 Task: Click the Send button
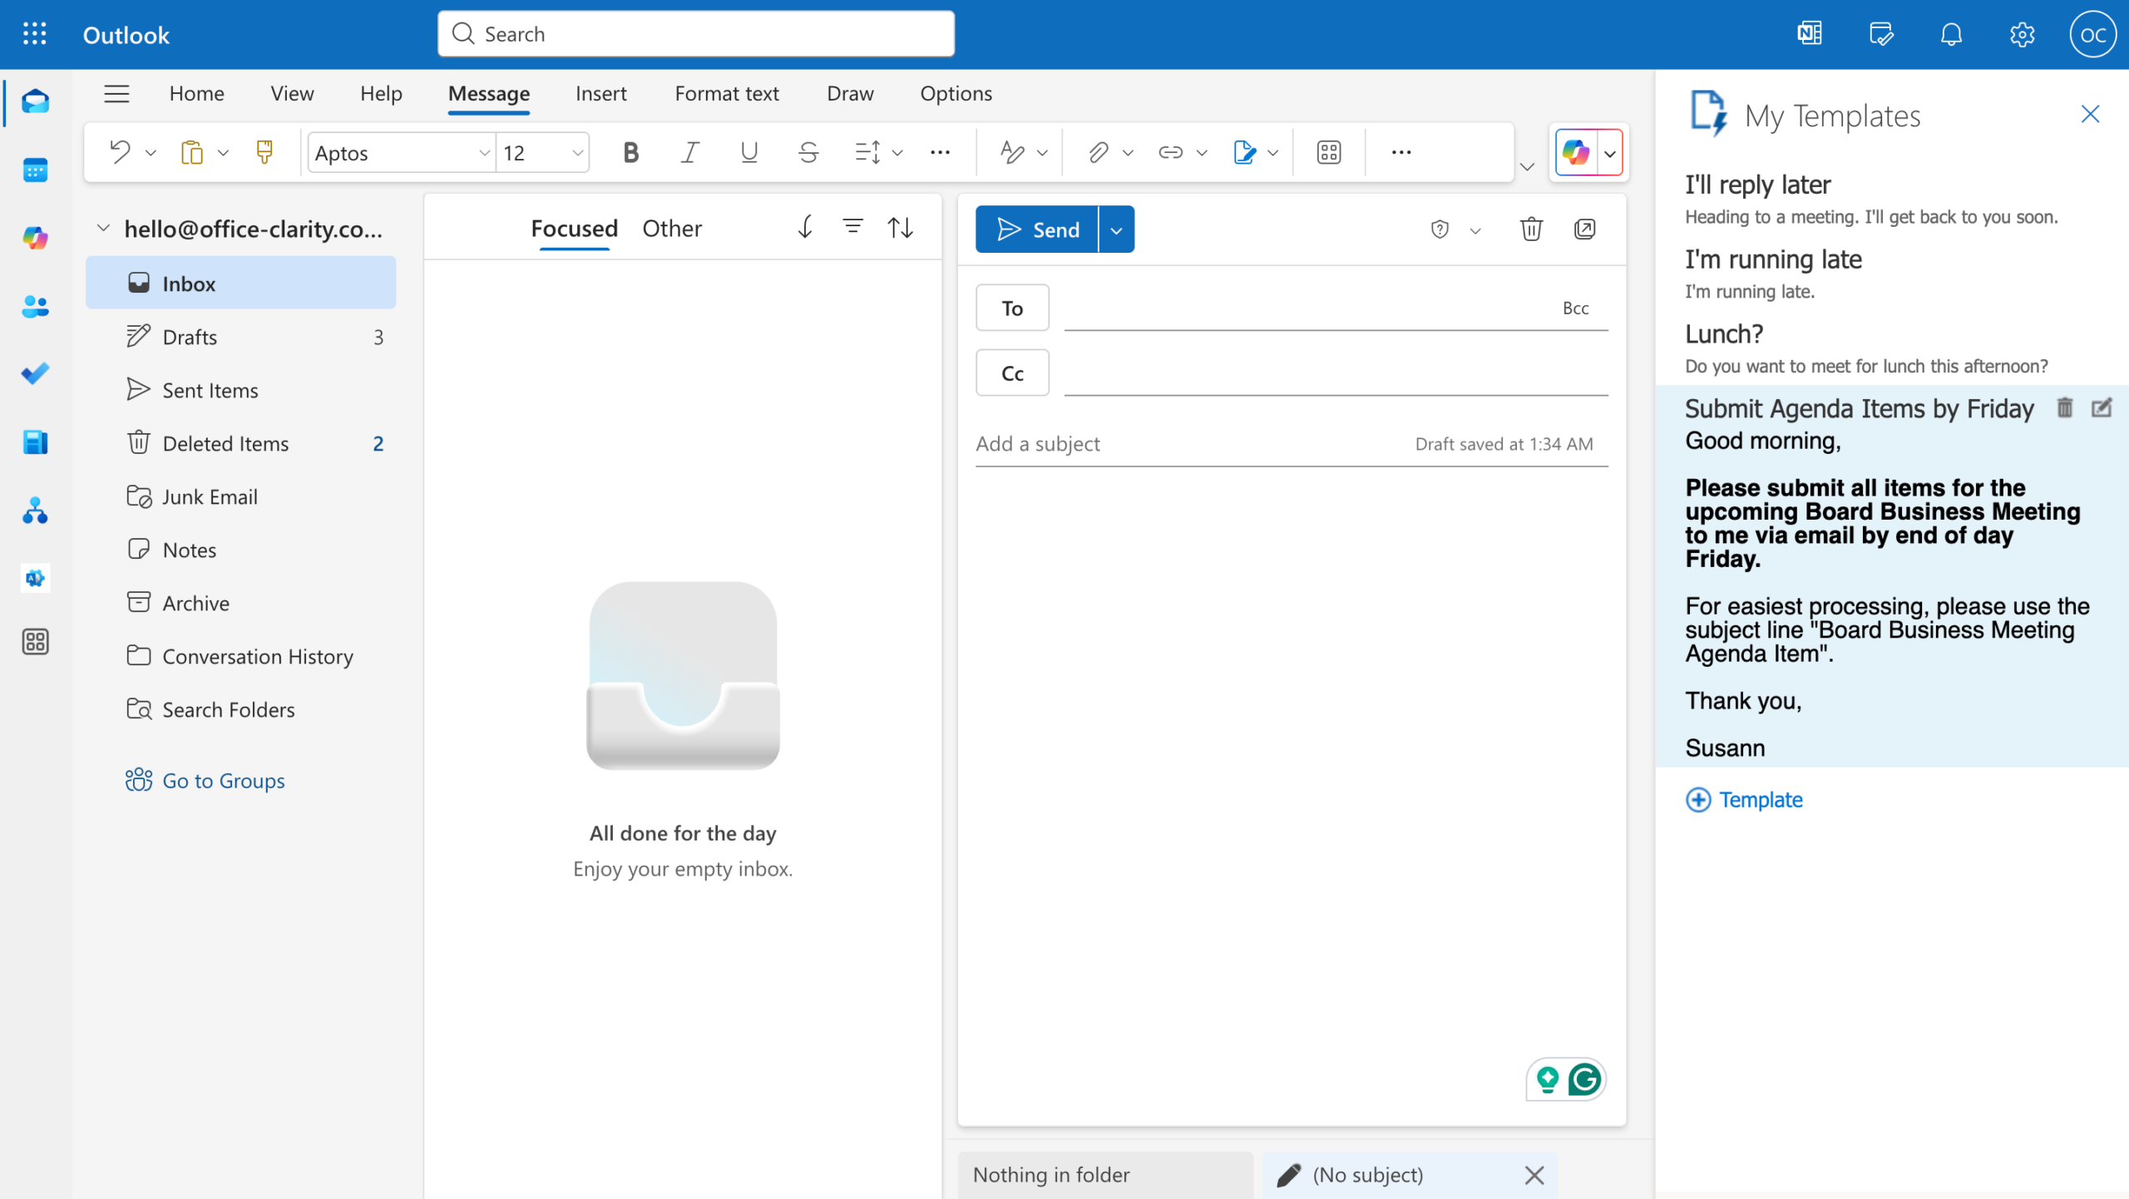coord(1037,229)
